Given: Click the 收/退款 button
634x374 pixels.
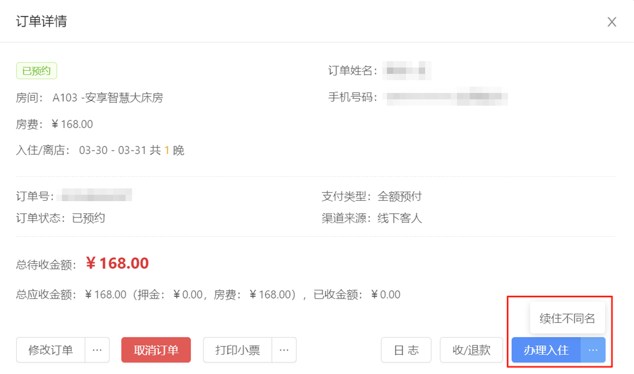Looking at the screenshot, I should 471,350.
